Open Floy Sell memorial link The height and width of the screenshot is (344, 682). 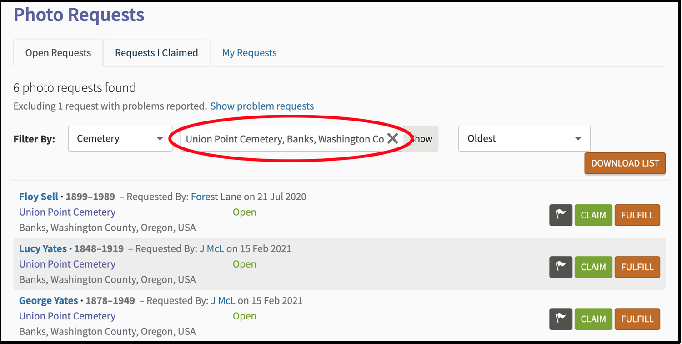[39, 197]
